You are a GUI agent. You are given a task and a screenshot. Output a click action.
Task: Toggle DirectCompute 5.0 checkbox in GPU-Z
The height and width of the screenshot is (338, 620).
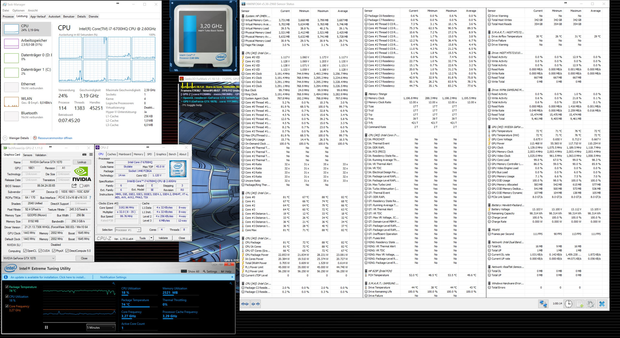click(67, 251)
